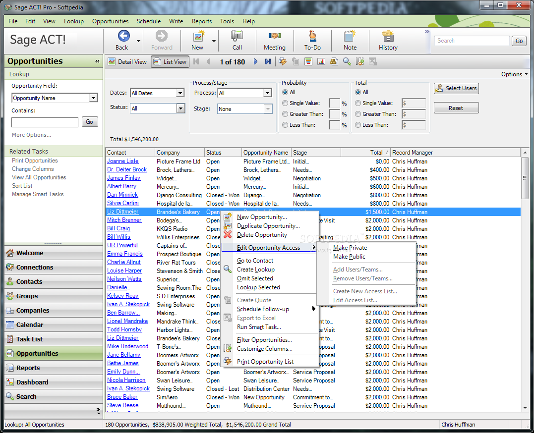Image resolution: width=534 pixels, height=433 pixels.
Task: Open New button dropdown arrow
Action: click(x=214, y=41)
